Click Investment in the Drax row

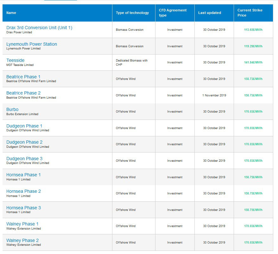[175, 30]
